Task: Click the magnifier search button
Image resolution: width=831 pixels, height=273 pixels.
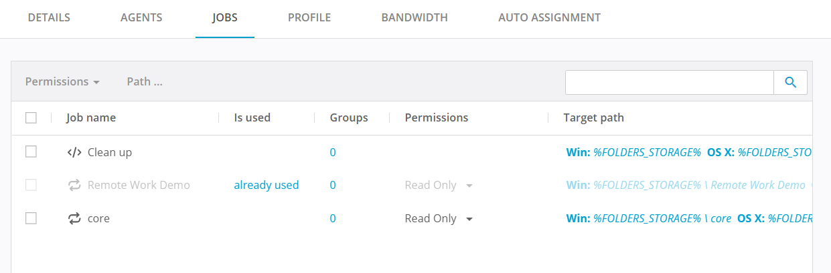Action: pos(790,82)
